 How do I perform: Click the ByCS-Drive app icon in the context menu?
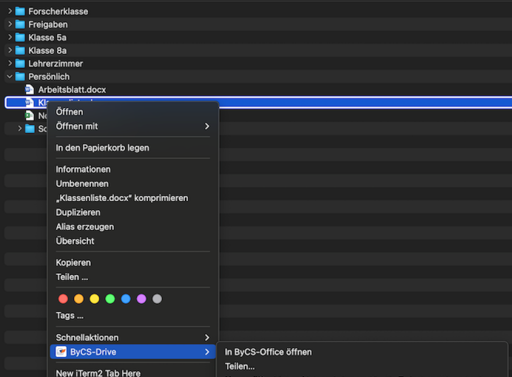(61, 351)
